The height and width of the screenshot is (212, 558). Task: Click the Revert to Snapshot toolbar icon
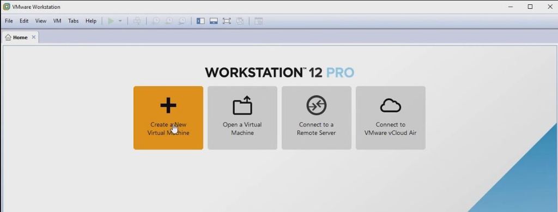169,21
